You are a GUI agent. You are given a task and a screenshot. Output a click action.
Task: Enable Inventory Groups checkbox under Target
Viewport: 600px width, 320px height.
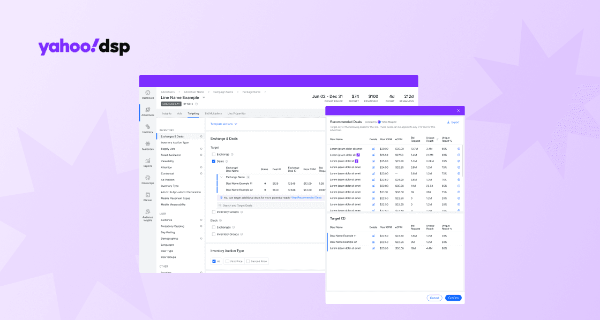tap(214, 212)
